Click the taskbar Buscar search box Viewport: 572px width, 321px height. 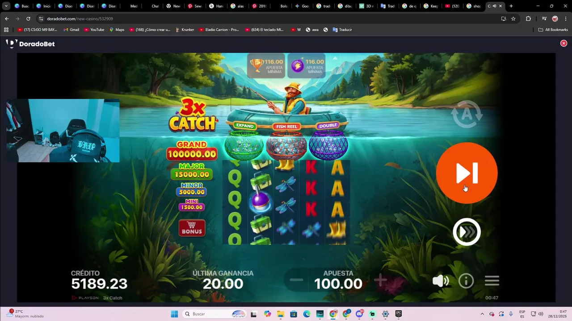(x=215, y=314)
